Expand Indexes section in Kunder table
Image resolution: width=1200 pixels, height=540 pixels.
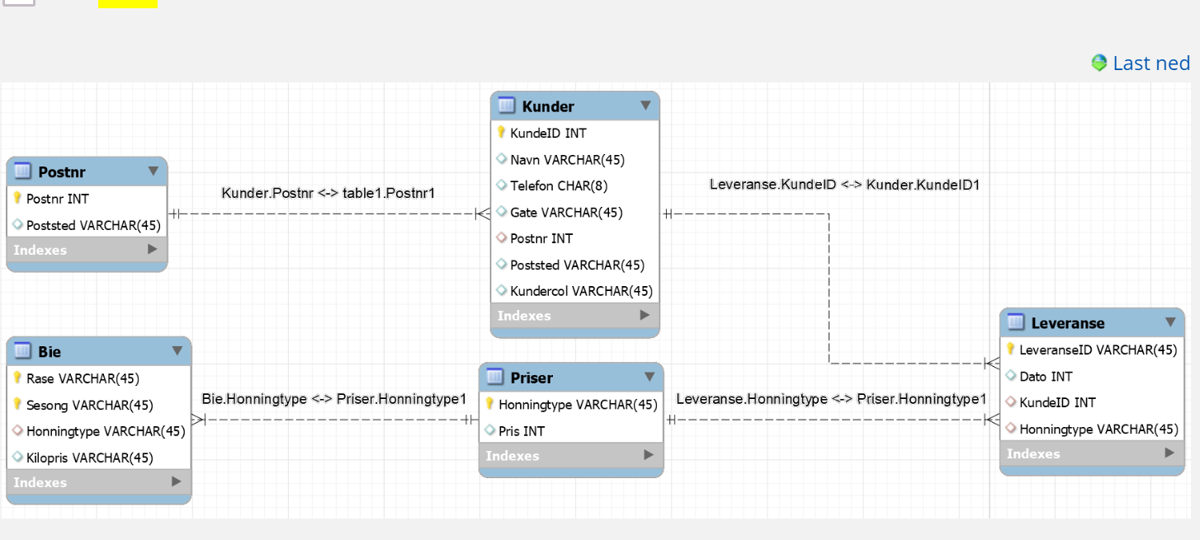pos(645,315)
